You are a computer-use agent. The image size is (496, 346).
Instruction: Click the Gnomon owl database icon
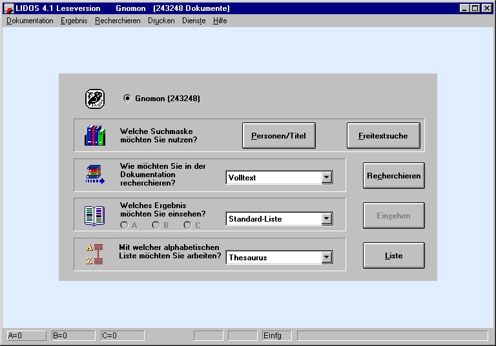point(95,99)
